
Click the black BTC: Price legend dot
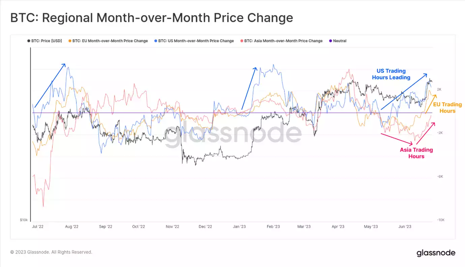click(29, 41)
